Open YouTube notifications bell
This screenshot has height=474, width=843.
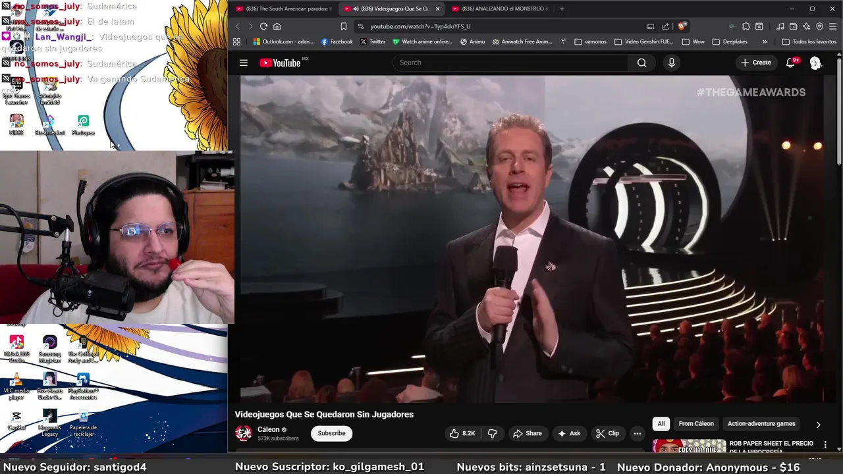click(x=790, y=63)
